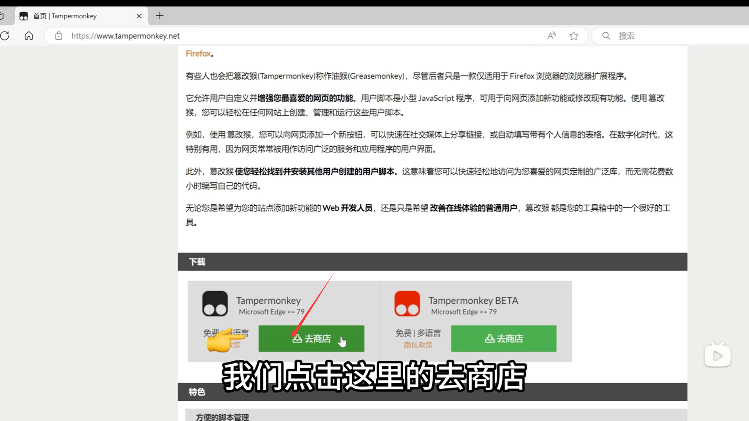Click the search magnifier icon
The width and height of the screenshot is (749, 421).
coord(606,36)
